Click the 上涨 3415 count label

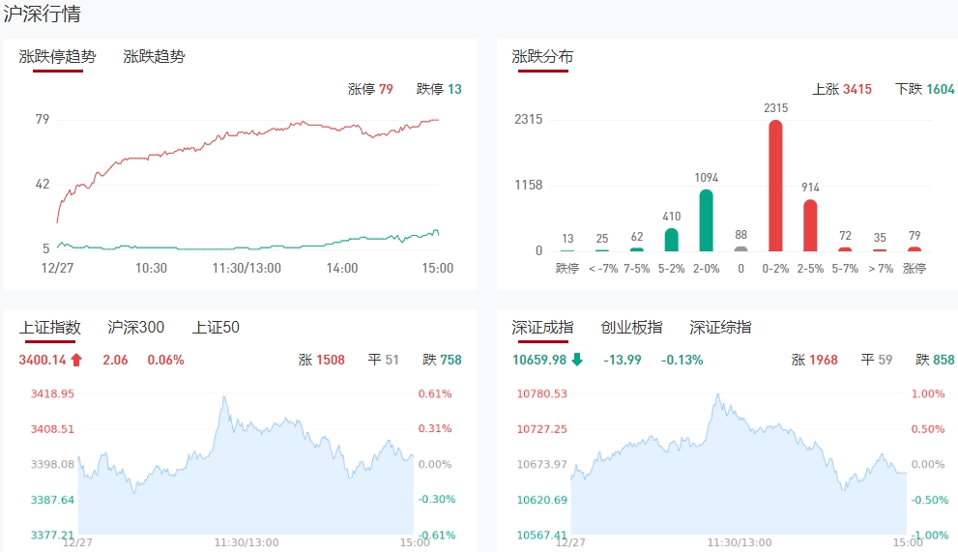tap(841, 89)
